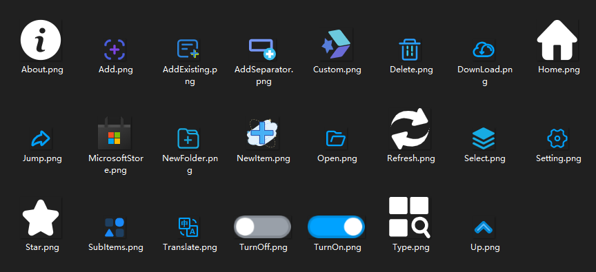Select the About.png info icon

41,40
